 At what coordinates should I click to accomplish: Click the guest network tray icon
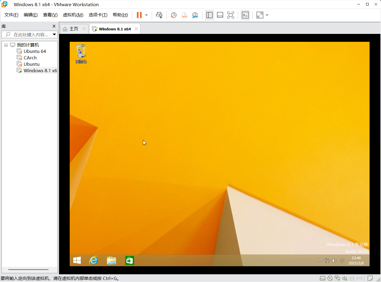pos(327,261)
